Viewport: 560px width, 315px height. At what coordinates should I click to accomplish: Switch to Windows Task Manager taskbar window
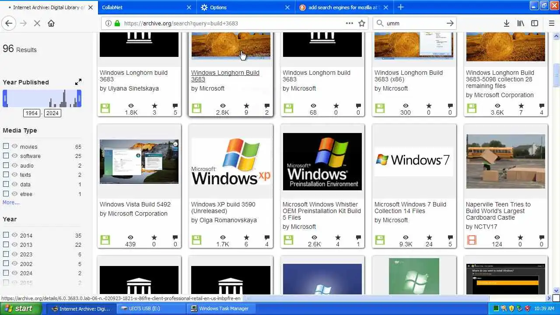pyautogui.click(x=222, y=308)
